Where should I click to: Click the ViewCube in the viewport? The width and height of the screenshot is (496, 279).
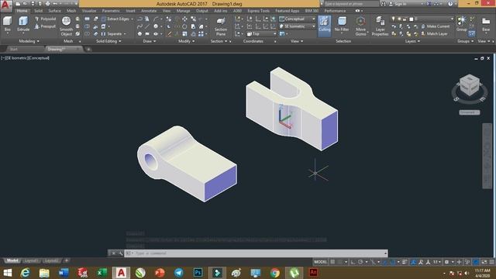coord(470,84)
